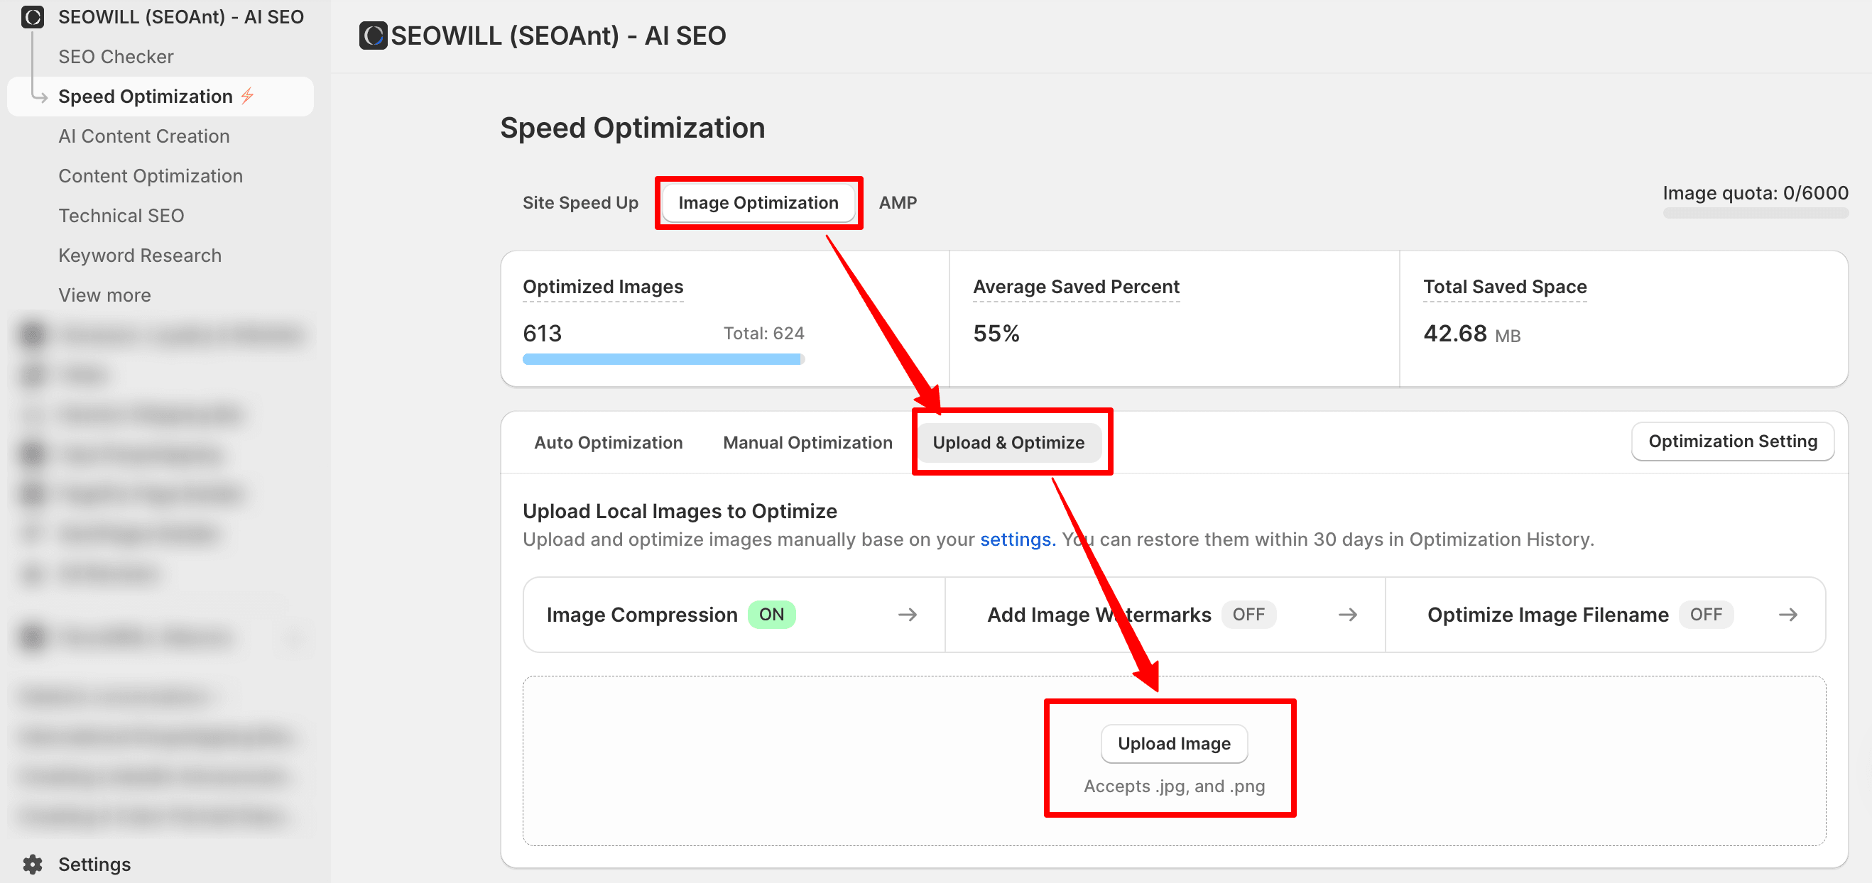Toggle the Add Image Watermarks OFF badge
The width and height of the screenshot is (1872, 883).
(1248, 615)
